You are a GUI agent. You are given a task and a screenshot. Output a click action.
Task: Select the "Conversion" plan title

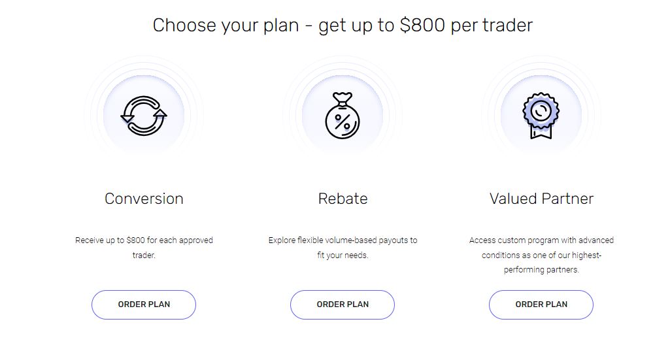[x=144, y=199]
